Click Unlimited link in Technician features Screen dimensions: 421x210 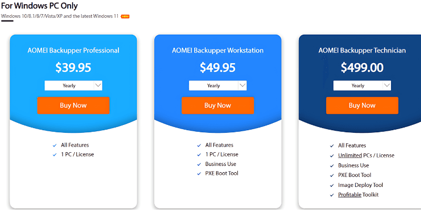click(350, 155)
